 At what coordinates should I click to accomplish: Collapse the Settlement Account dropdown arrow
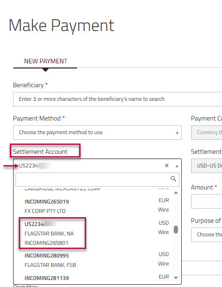click(177, 166)
